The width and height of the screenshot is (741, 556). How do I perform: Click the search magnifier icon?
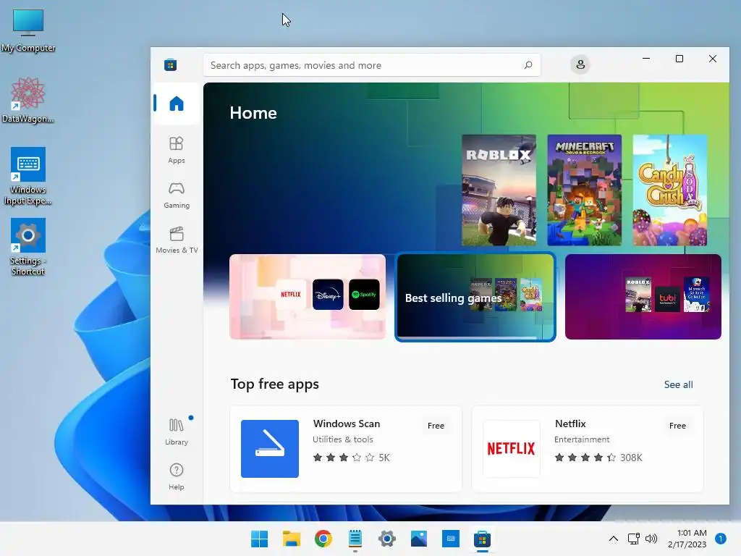[528, 64]
